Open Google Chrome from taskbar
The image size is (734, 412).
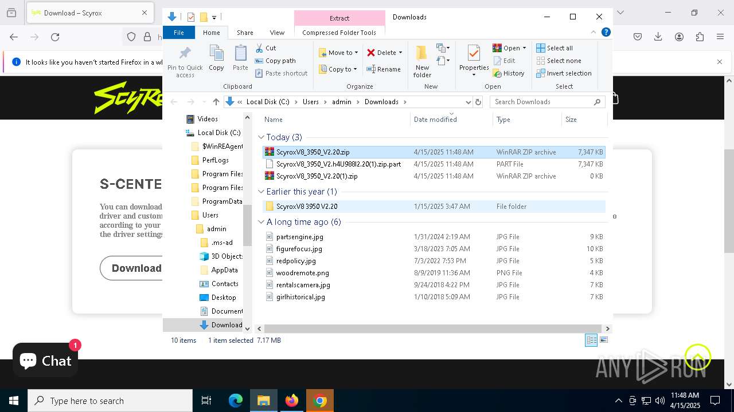coord(320,401)
